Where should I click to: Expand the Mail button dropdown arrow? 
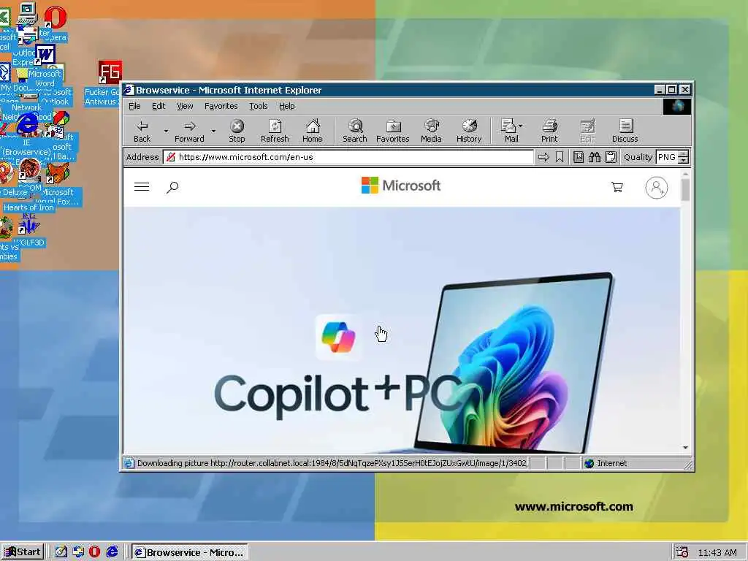pos(520,126)
